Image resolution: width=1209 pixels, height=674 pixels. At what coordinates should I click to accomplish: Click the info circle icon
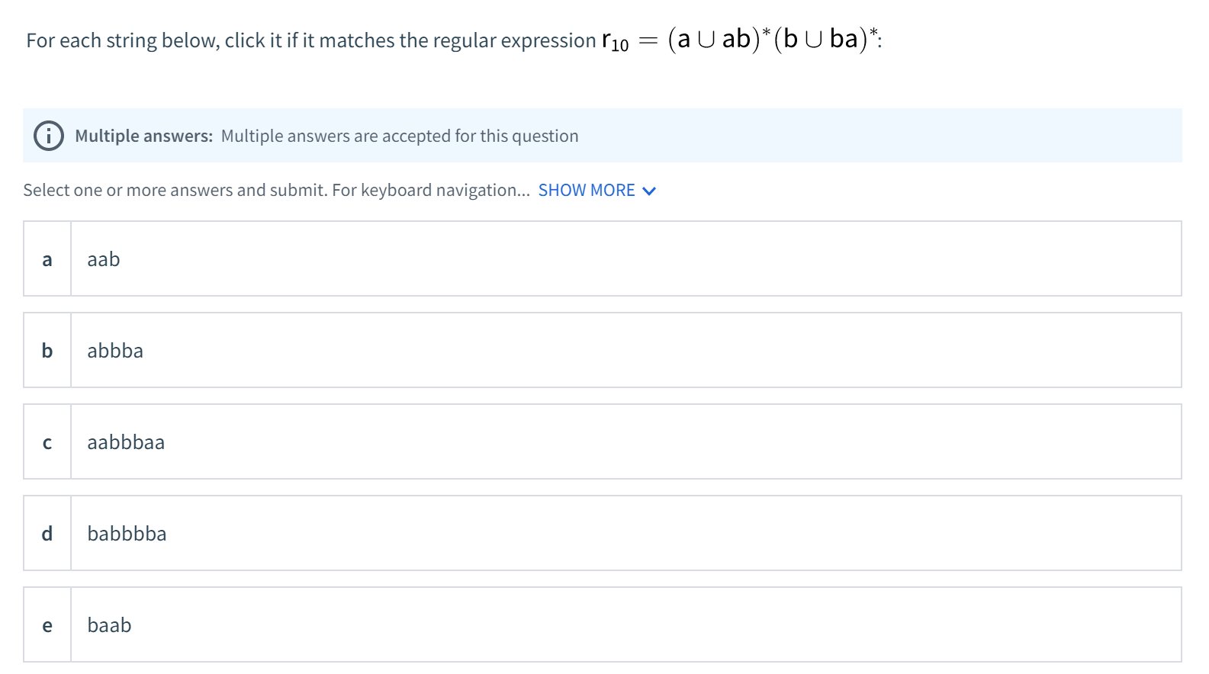click(x=49, y=136)
